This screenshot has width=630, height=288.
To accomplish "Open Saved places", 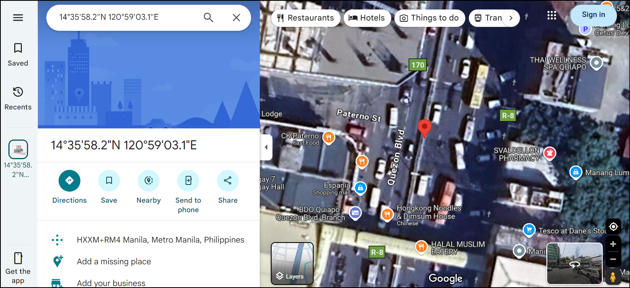I will [18, 55].
